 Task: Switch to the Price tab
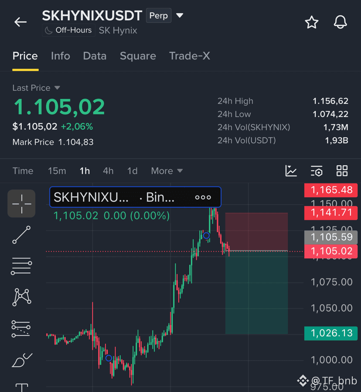coord(25,56)
